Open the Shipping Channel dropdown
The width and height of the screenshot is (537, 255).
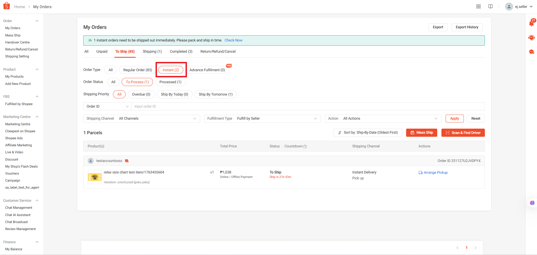tap(142, 119)
